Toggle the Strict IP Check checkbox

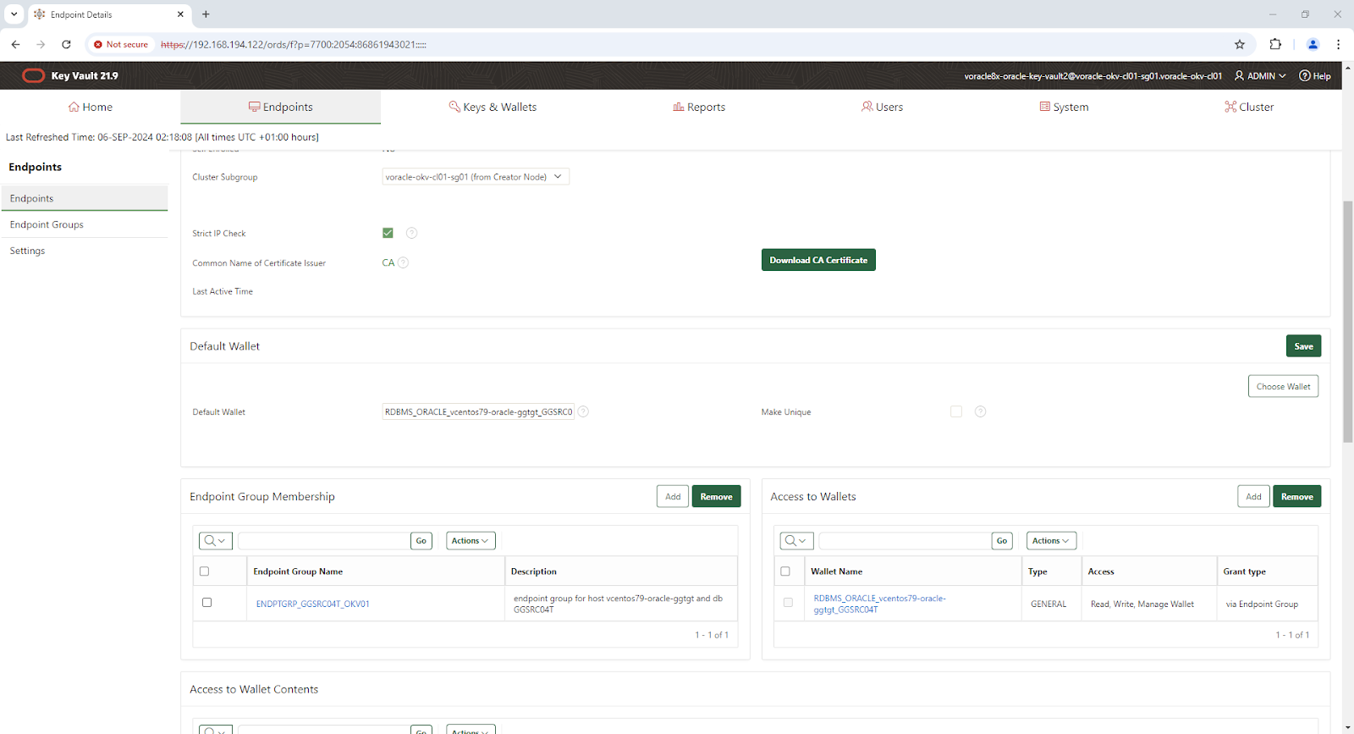click(388, 233)
